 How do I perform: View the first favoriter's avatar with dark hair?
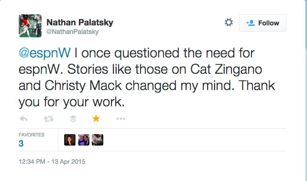pos(70,140)
